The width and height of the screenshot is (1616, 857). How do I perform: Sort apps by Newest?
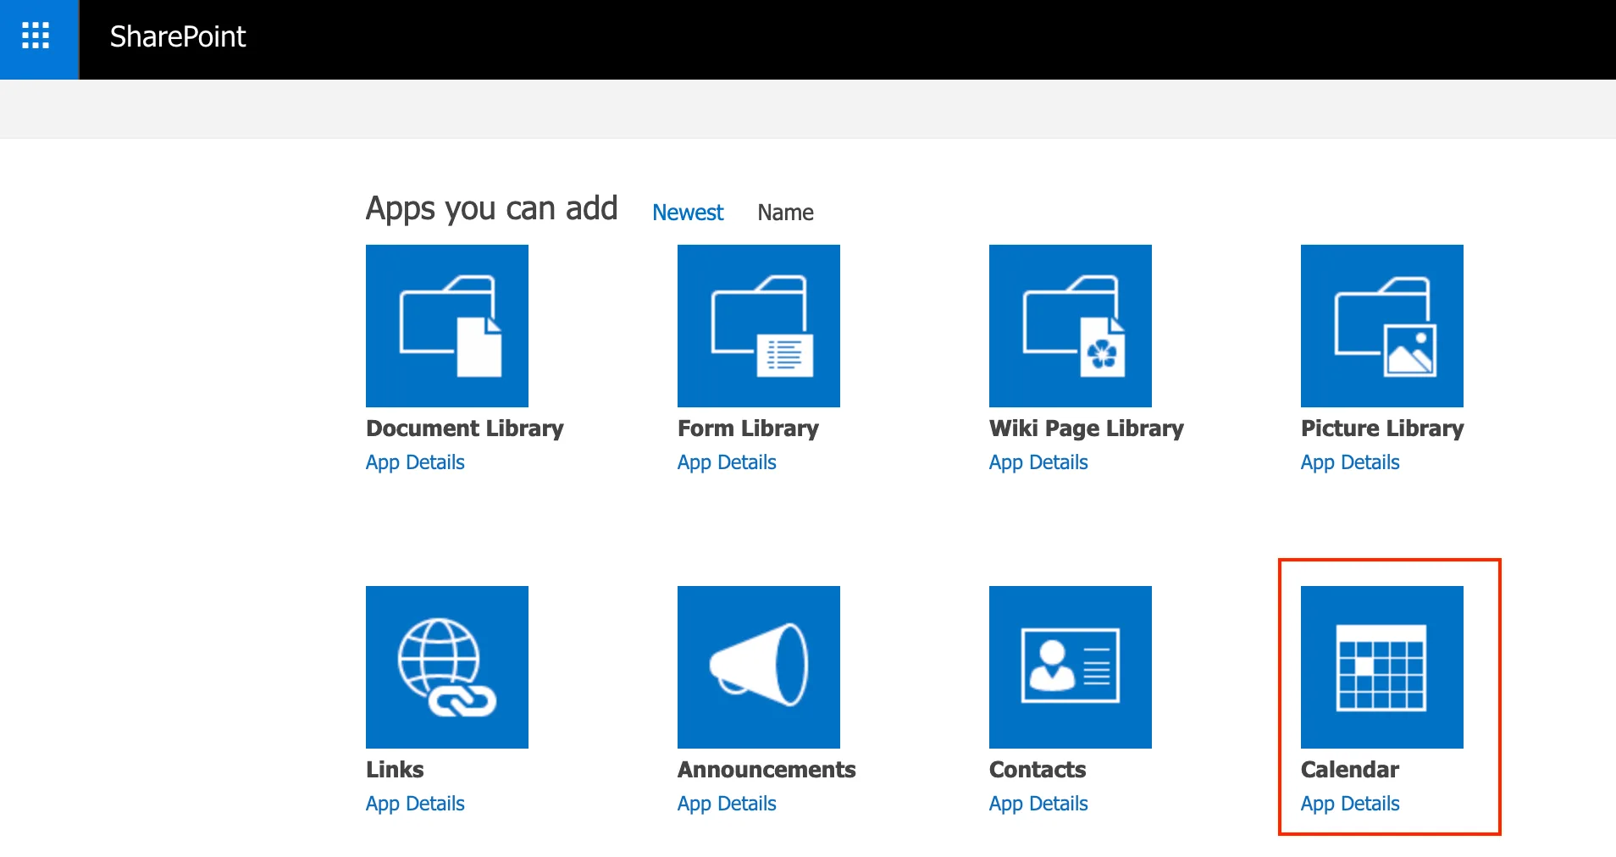(688, 213)
